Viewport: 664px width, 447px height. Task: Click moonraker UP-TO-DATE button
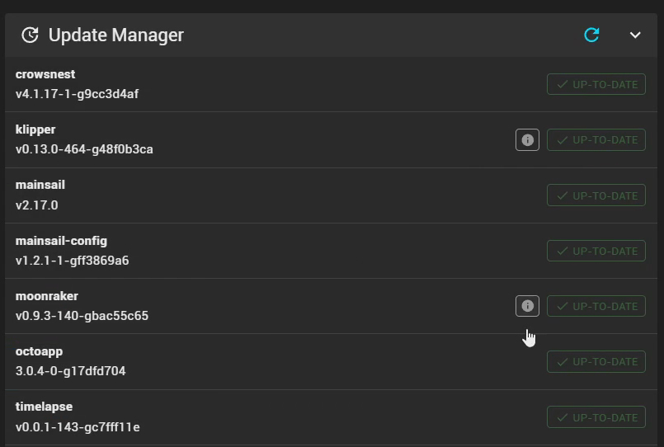click(596, 306)
